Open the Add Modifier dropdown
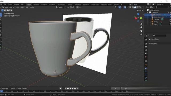Screen dimensions: 171x96 [160, 43]
